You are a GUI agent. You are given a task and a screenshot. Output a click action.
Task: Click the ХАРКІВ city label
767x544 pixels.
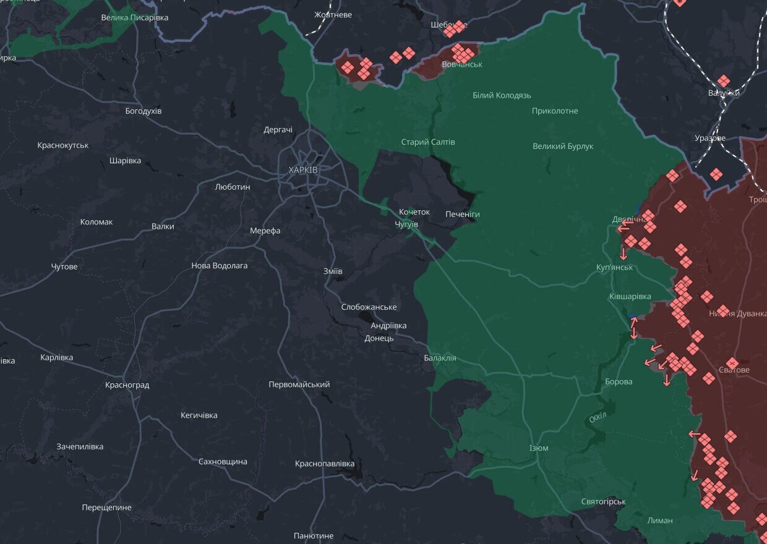tap(303, 169)
